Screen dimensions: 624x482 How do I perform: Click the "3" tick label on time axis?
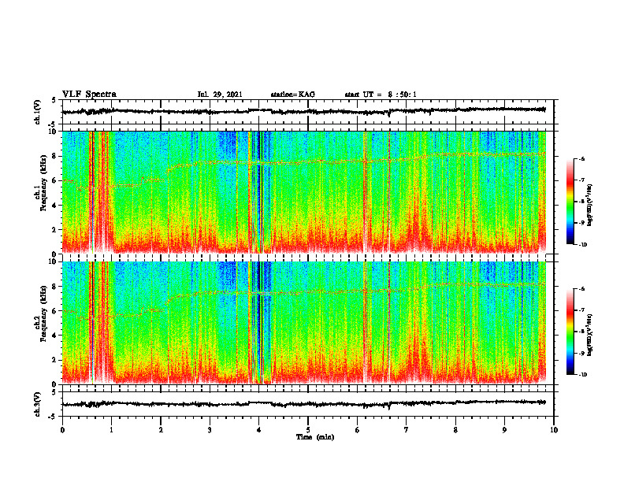pyautogui.click(x=210, y=430)
